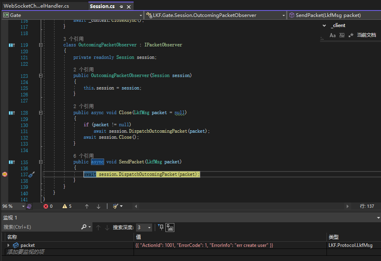The width and height of the screenshot is (381, 261).
Task: Click the watch window search magnifier icon
Action: click(84, 227)
